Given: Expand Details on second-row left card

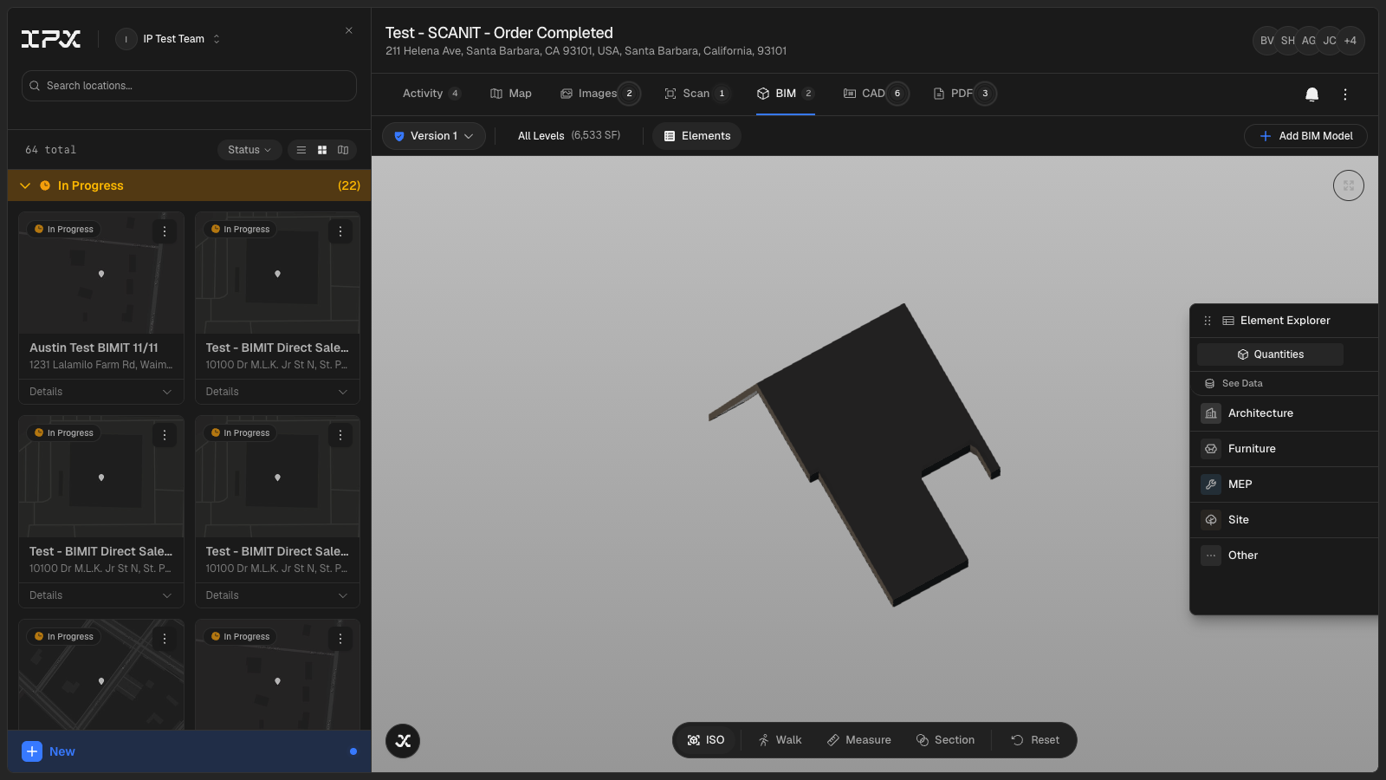Looking at the screenshot, I should 100,595.
